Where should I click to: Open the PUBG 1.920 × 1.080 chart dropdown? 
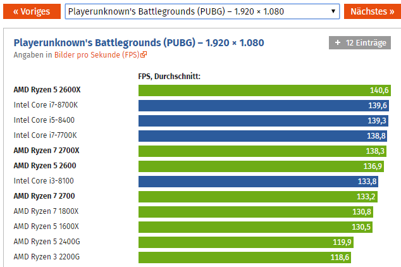(x=202, y=11)
